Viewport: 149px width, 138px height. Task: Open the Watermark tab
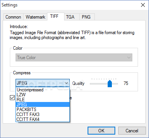pos(35,17)
